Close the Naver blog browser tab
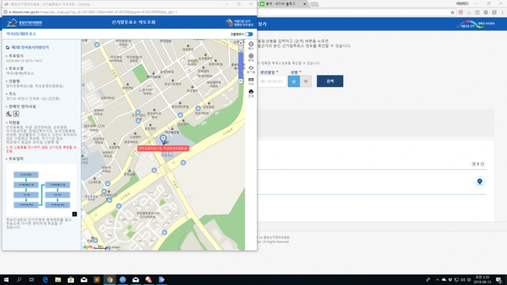The width and height of the screenshot is (507, 285). (x=304, y=4)
